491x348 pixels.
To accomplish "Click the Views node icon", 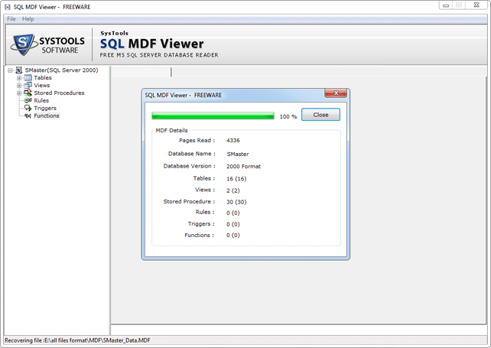I will coord(28,85).
